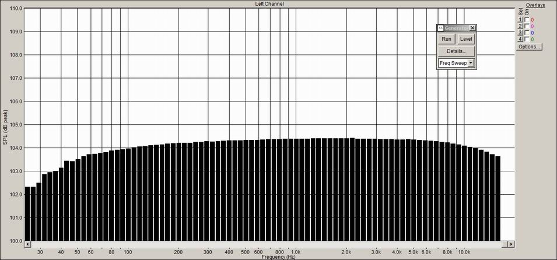Click the 105.0 y-axis value
Viewport: 557px width, 260px height.
pos(16,125)
